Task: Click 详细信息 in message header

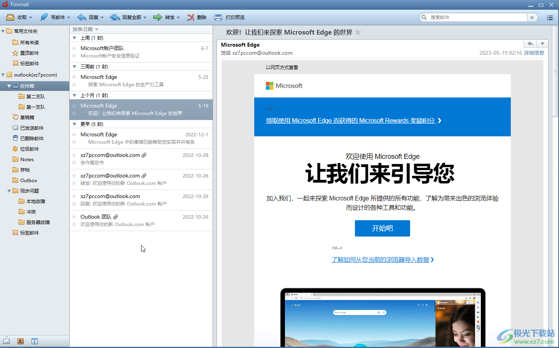Action: click(x=534, y=53)
